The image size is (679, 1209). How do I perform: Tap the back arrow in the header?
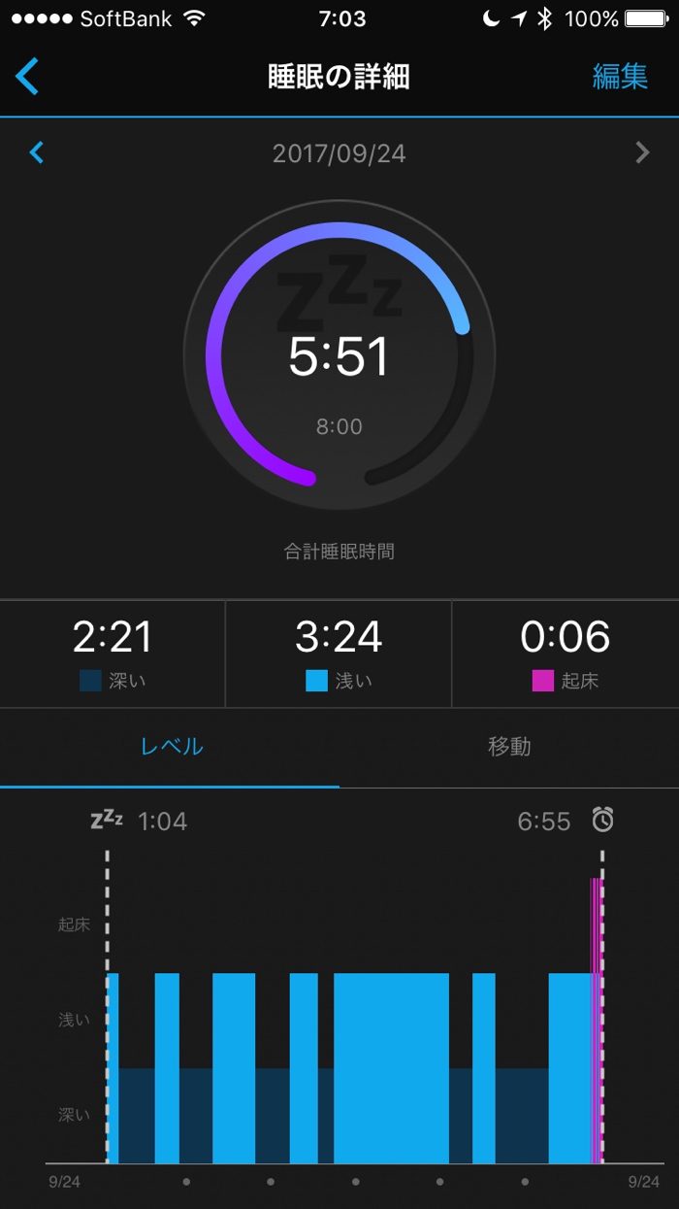27,76
